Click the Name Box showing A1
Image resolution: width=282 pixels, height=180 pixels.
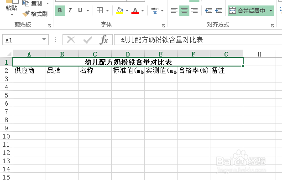pyautogui.click(x=23, y=40)
